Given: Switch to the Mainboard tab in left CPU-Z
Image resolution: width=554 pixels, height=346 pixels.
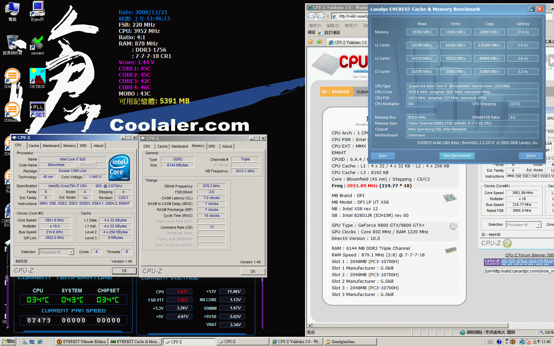Looking at the screenshot, I should pyautogui.click(x=51, y=146).
